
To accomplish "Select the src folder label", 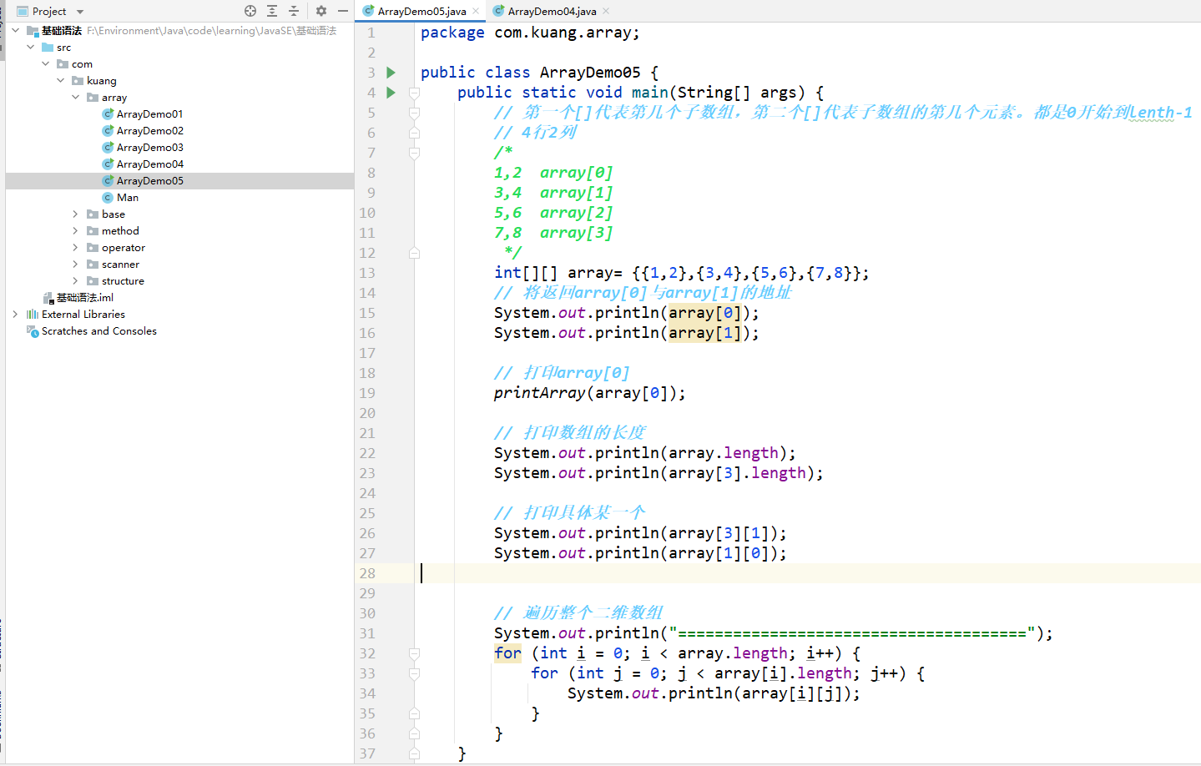I will click(x=64, y=48).
